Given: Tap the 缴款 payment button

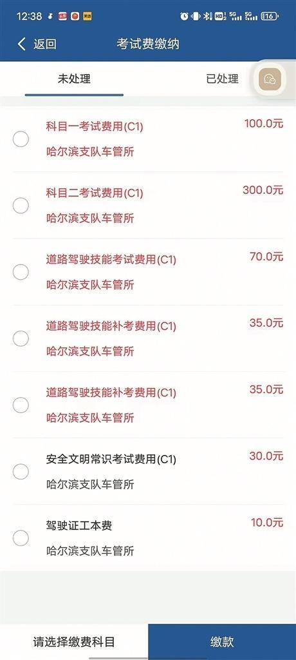Looking at the screenshot, I should (x=222, y=642).
